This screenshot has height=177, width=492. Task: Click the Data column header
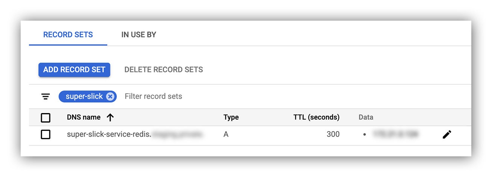point(366,117)
